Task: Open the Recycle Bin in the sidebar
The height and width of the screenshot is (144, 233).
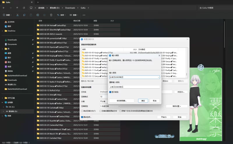Action: point(10,71)
